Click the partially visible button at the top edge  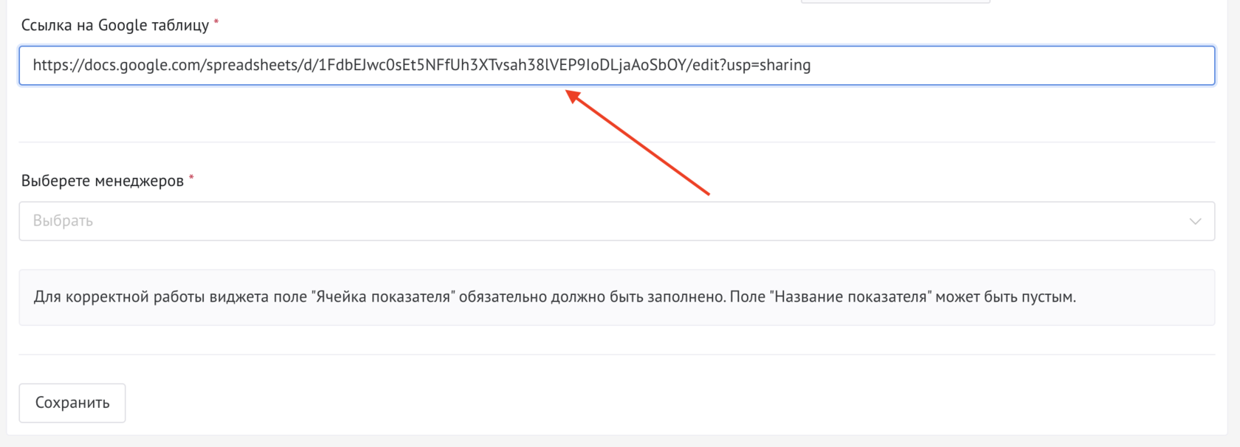[x=895, y=1]
